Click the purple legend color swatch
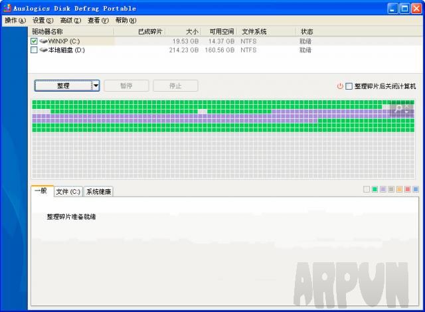Viewport: 425px width, 312px height. (x=383, y=189)
